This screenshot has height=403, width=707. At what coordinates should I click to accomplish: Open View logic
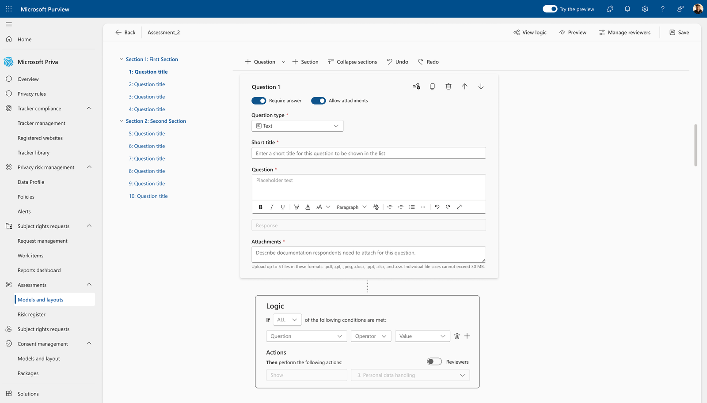coord(530,32)
